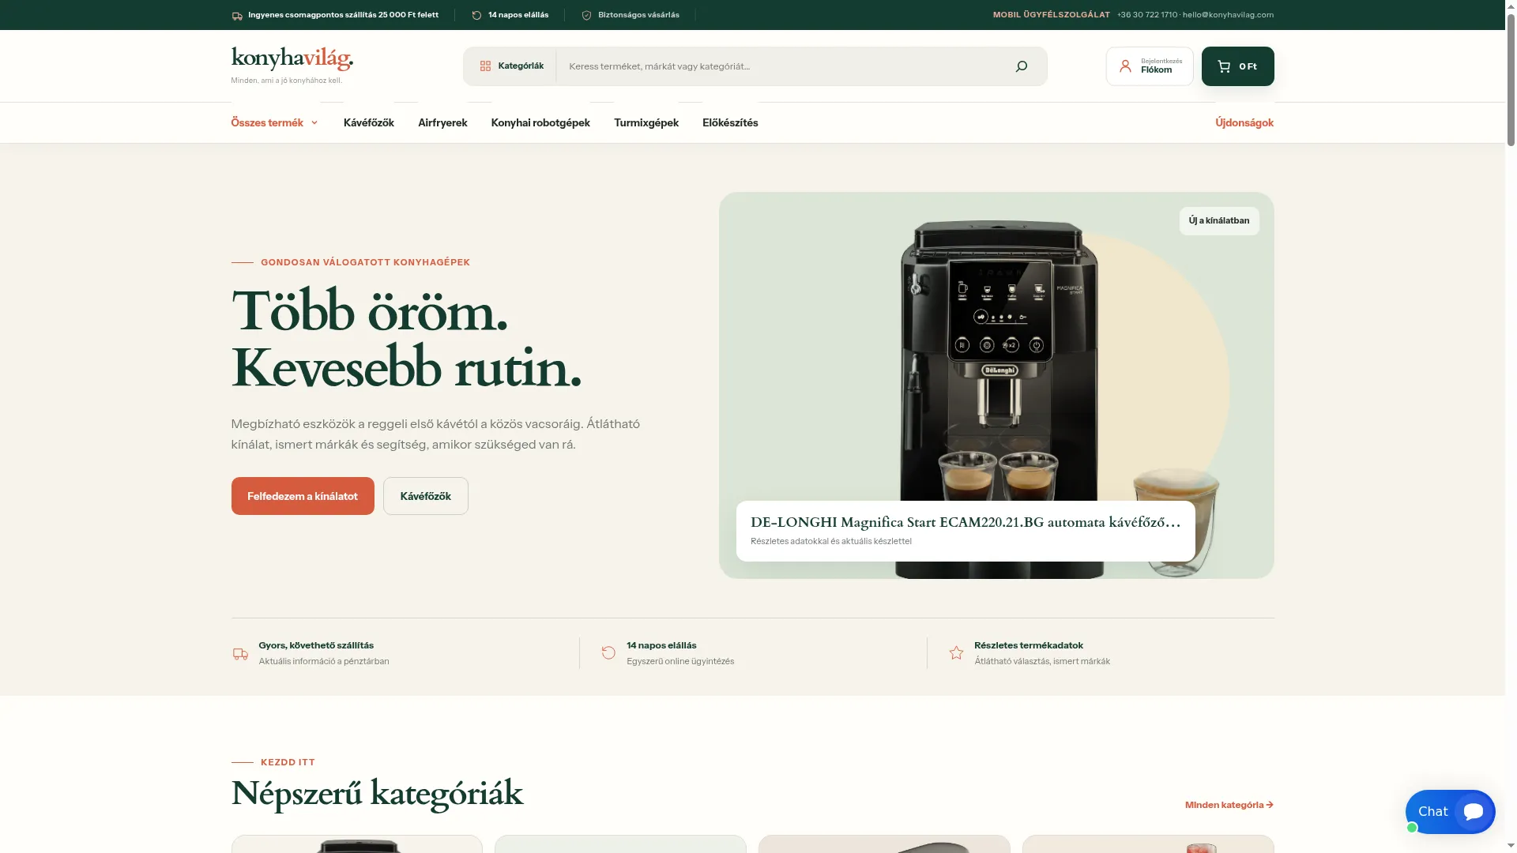Click the MOBIL ÜGYFÉLSZOLGÁLAT label
The width and height of the screenshot is (1517, 853).
1052,15
